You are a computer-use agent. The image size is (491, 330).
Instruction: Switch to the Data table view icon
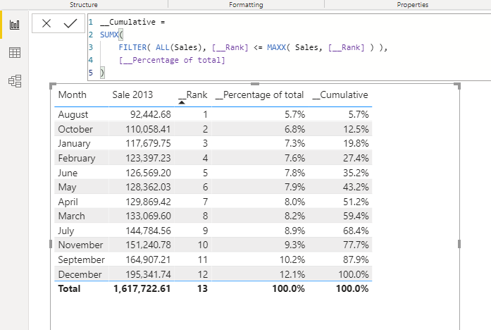coord(14,53)
